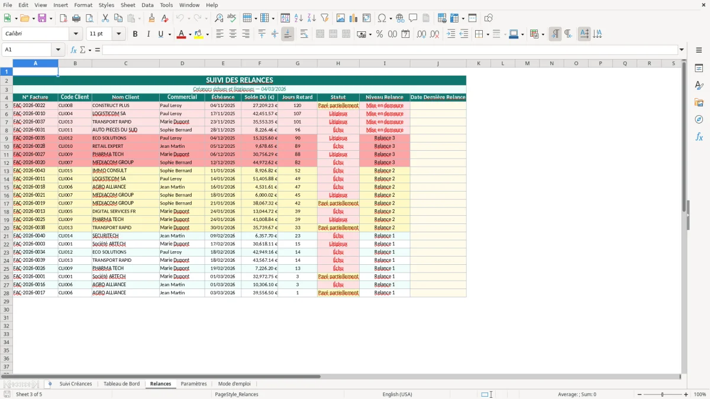Click the status bar zoom slider
Image resolution: width=710 pixels, height=399 pixels.
coord(663,394)
